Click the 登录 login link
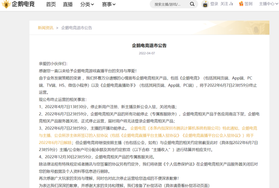This screenshot has height=188, width=279. [214, 4]
